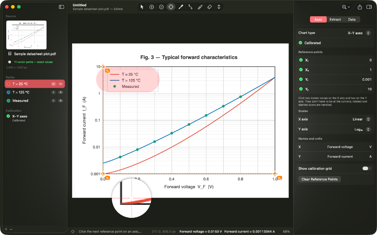Click the Calibrated status check icon in inspector

[300, 43]
